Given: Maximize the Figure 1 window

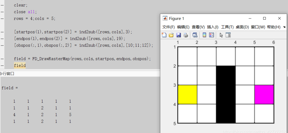Looking at the screenshot, I should [265, 18].
